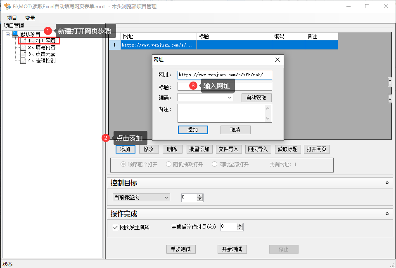Open the 项目 menu
This screenshot has height=268, width=396.
(12, 18)
